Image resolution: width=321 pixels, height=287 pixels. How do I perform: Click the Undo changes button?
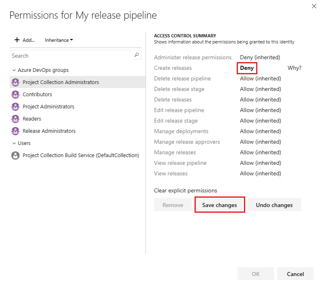[274, 205]
